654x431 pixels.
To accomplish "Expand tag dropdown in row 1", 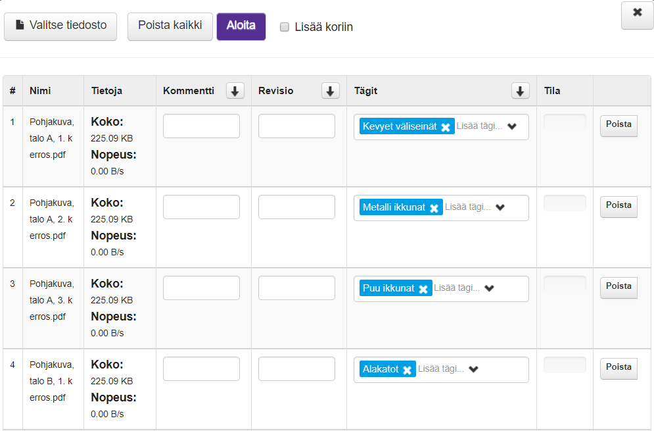I will 512,126.
